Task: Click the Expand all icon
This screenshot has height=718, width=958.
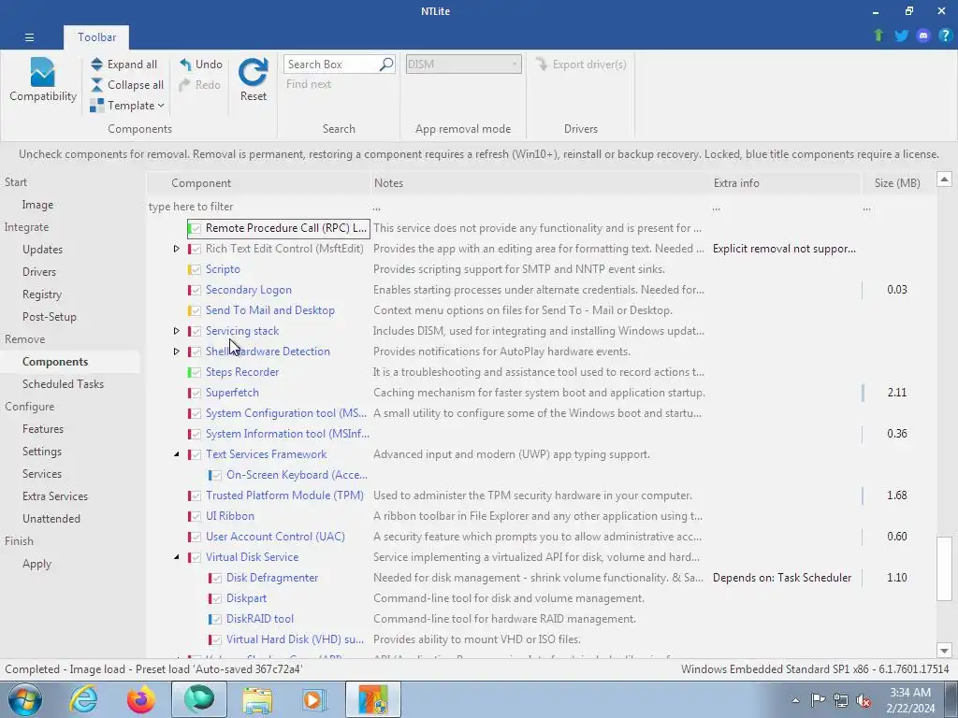Action: [x=96, y=65]
